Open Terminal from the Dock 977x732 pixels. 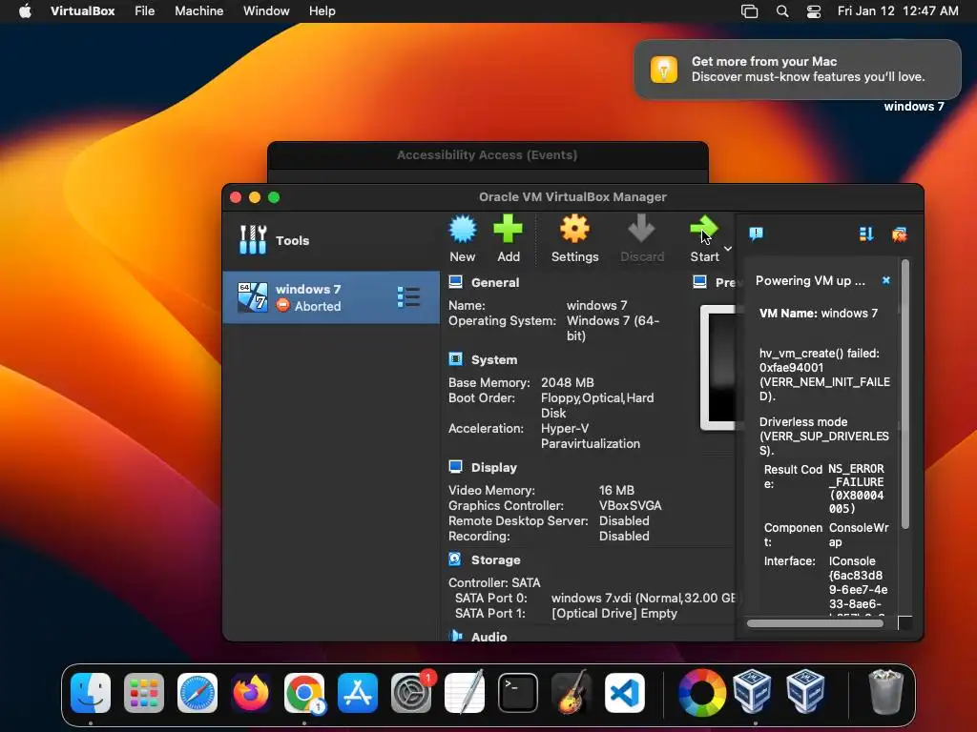click(518, 692)
